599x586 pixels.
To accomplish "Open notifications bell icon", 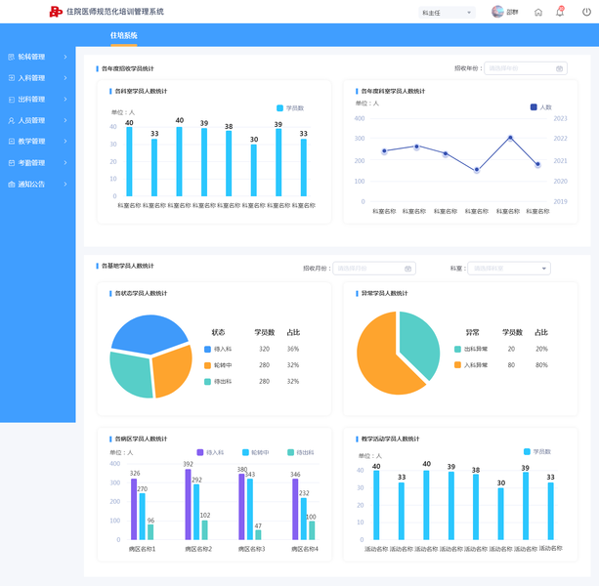I will click(x=560, y=12).
